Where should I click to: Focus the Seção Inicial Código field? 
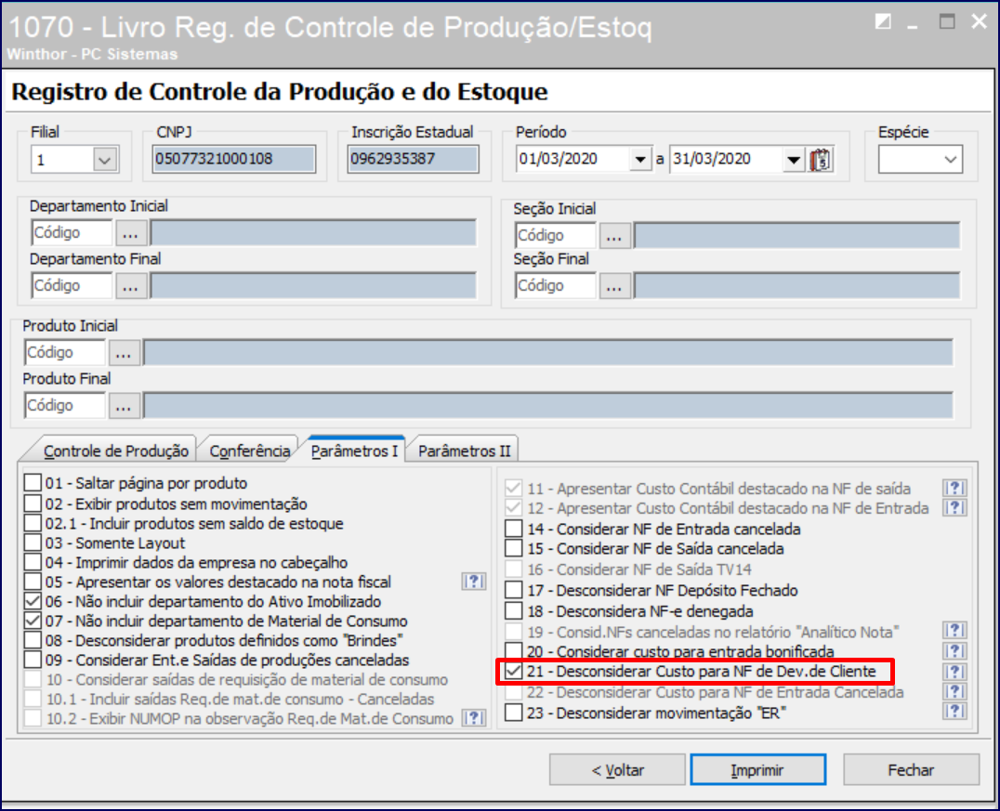pyautogui.click(x=555, y=236)
